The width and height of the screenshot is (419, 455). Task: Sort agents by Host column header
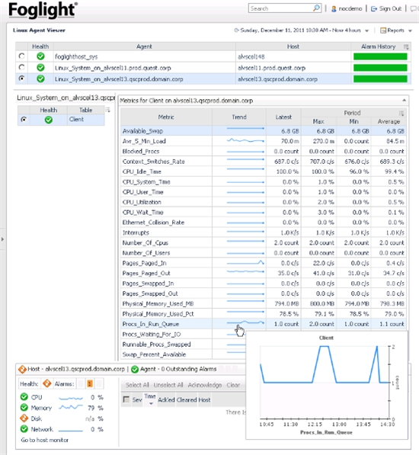coord(293,46)
